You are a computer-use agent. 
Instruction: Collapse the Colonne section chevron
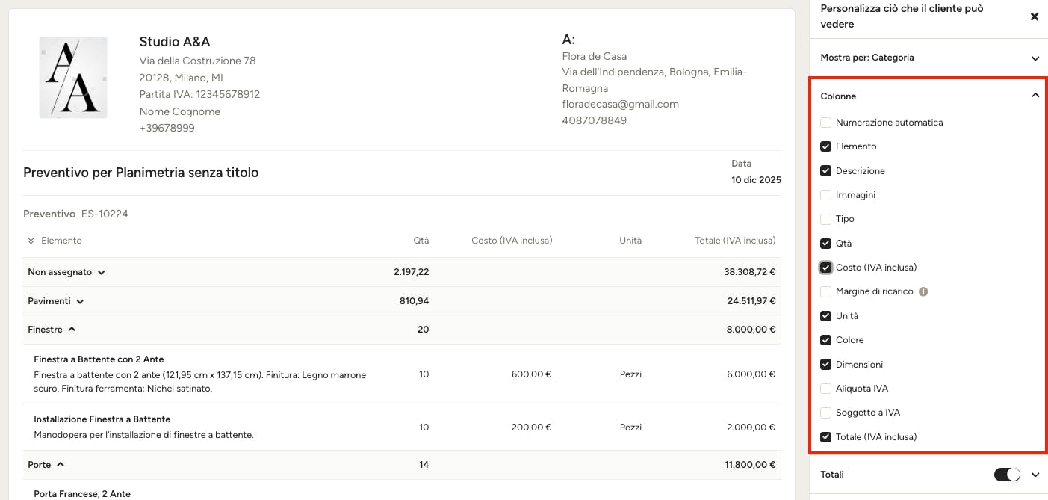[x=1035, y=96]
